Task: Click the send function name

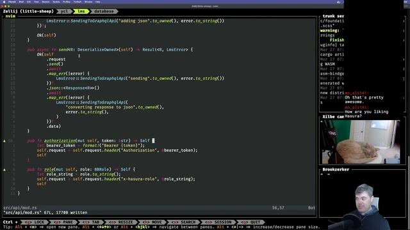Action: pos(63,50)
